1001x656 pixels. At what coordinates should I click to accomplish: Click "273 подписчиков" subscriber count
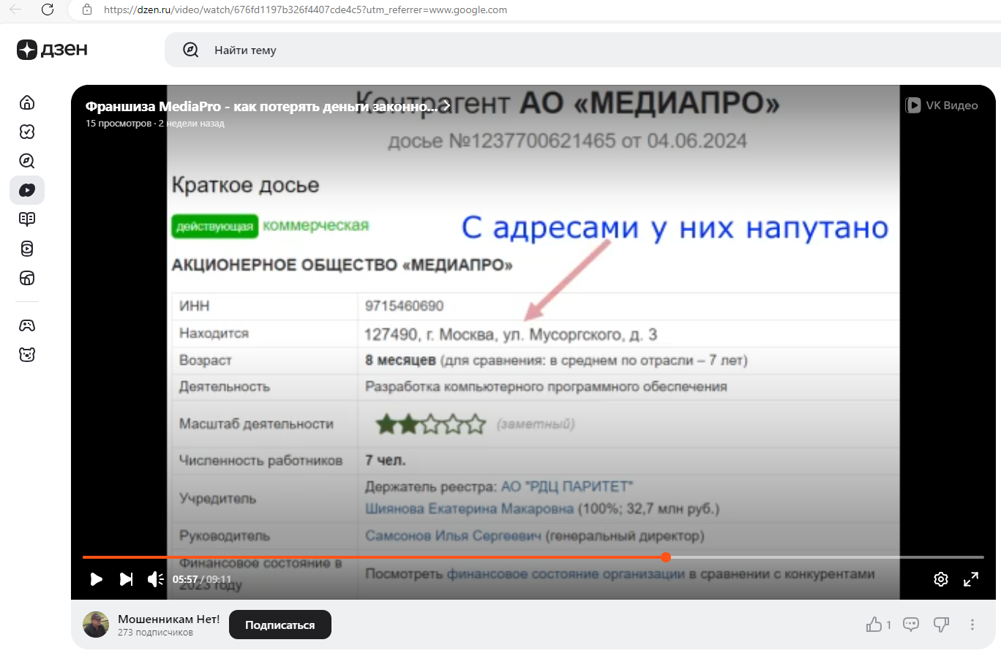coord(156,633)
